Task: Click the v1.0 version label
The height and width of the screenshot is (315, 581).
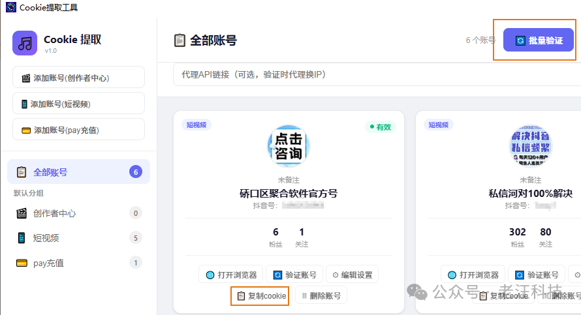Action: [51, 51]
